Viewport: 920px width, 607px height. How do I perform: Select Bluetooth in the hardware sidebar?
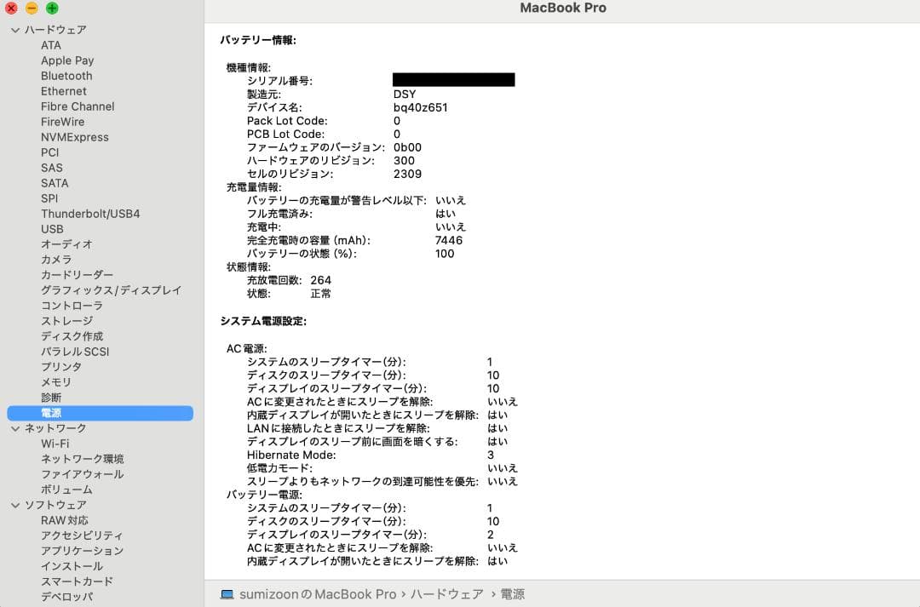66,76
